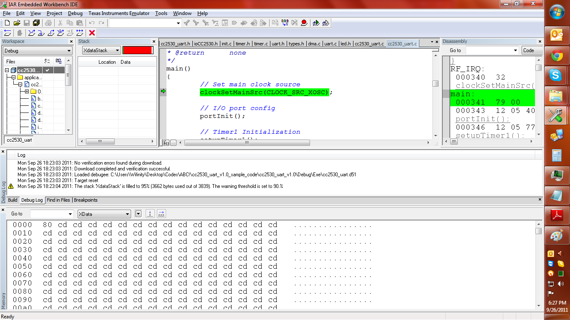
Task: Collapse the application folder node
Action: [14, 77]
